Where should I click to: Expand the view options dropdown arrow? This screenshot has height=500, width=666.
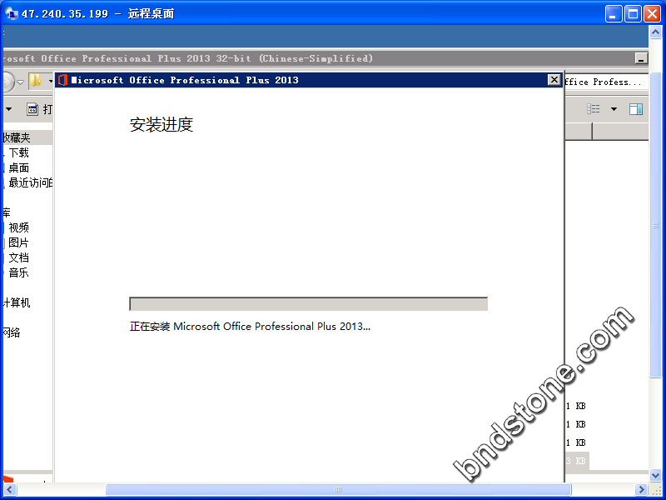[x=614, y=109]
